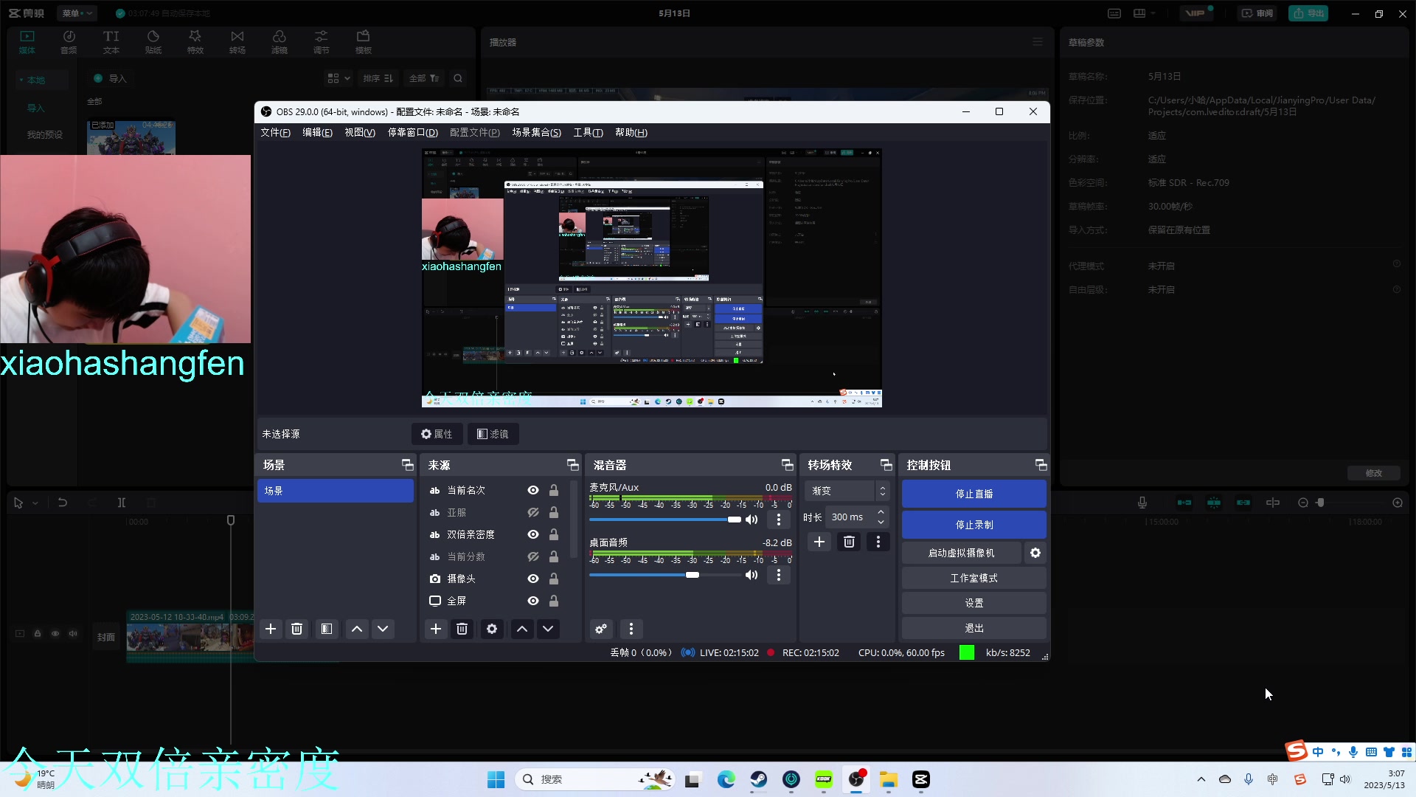The width and height of the screenshot is (1416, 797).
Task: Increase transition duration with up stepper
Action: [x=881, y=512]
